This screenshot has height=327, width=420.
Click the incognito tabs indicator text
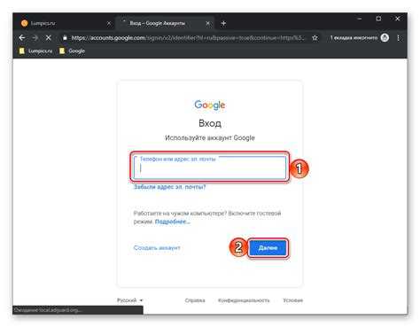click(354, 38)
